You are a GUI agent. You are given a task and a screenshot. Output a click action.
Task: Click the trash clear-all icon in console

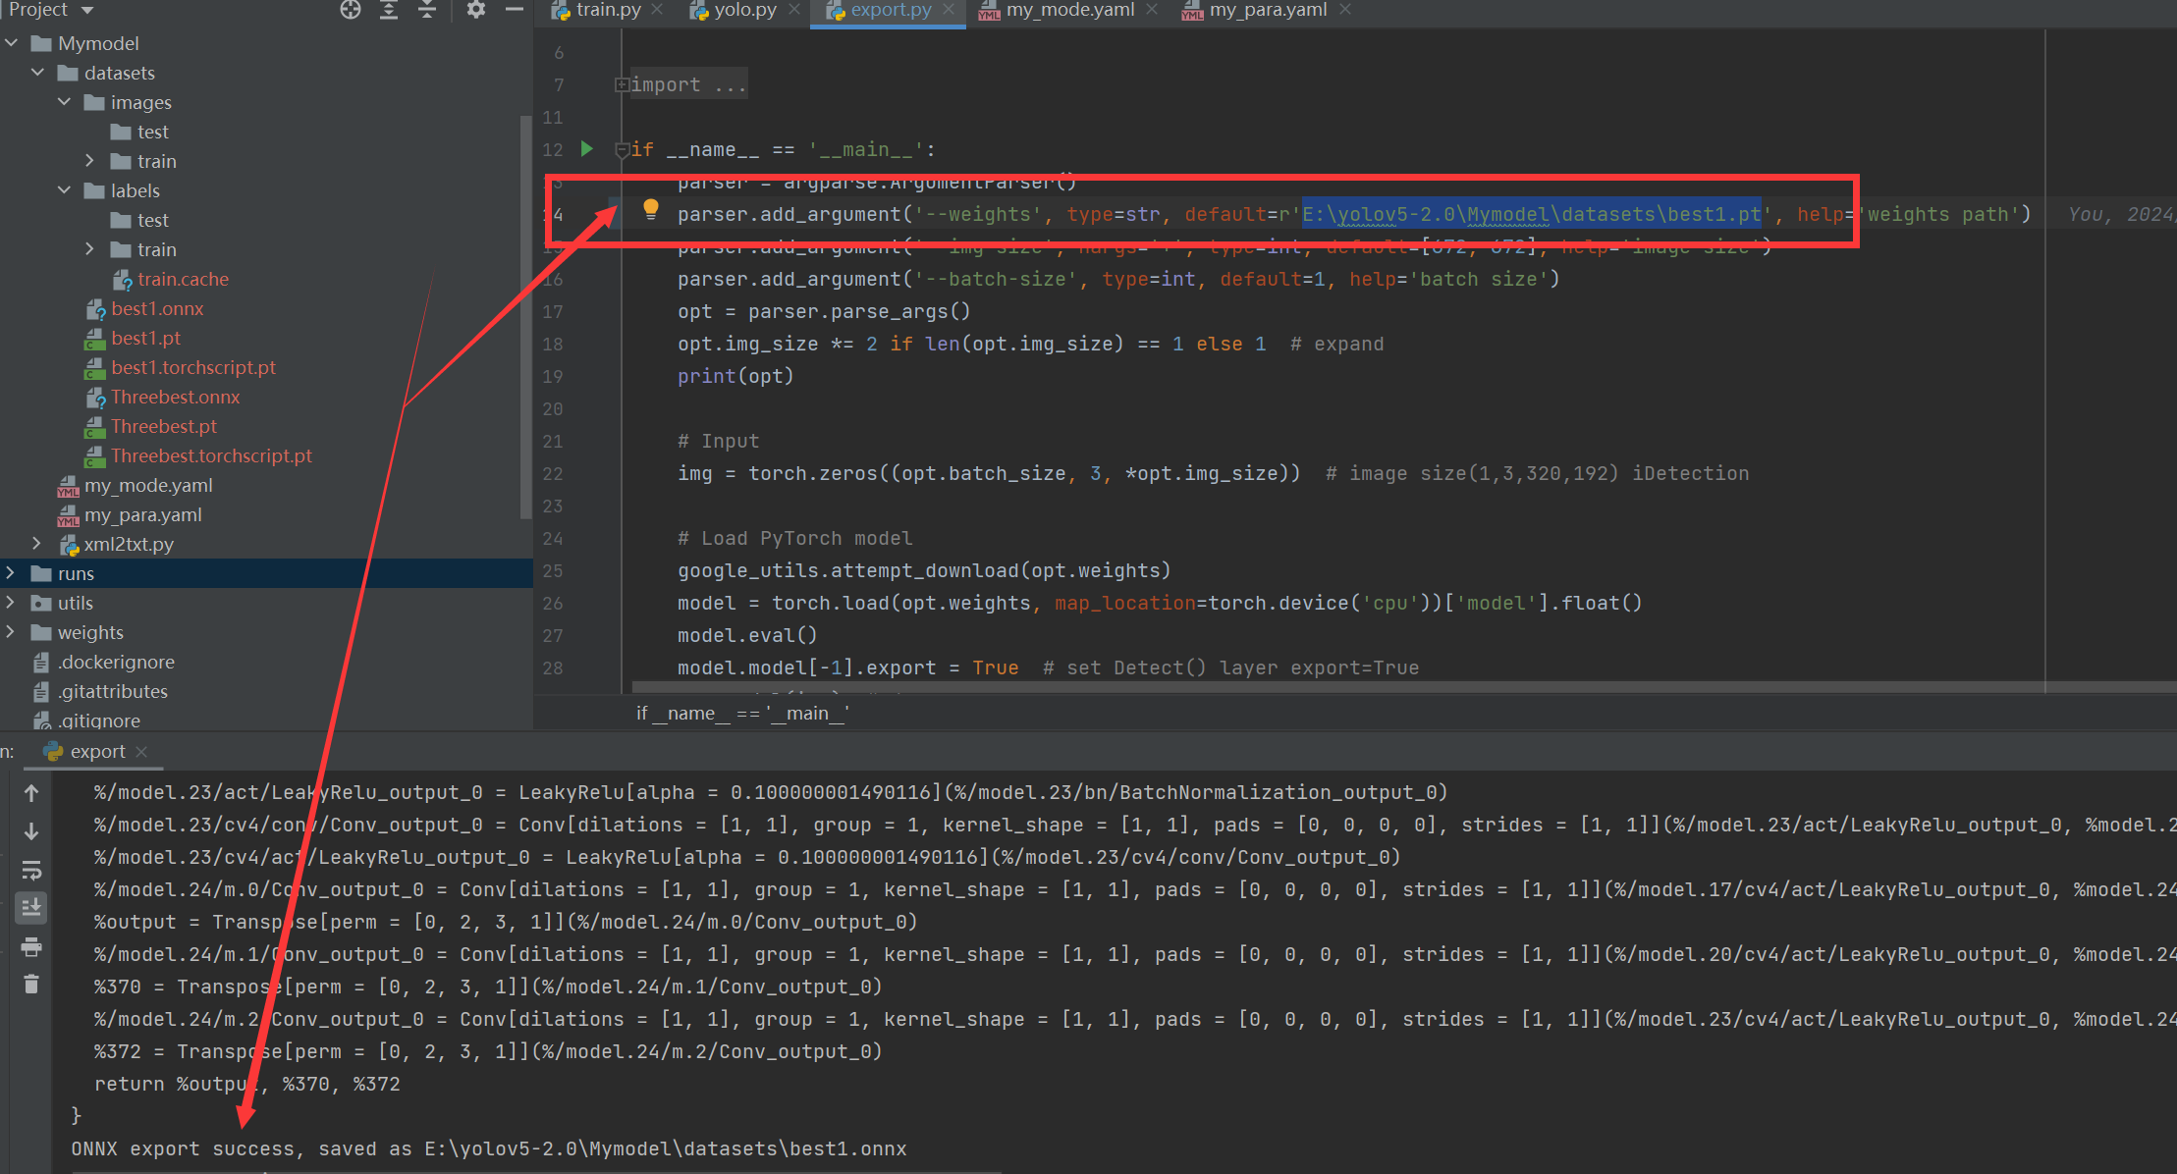[31, 984]
